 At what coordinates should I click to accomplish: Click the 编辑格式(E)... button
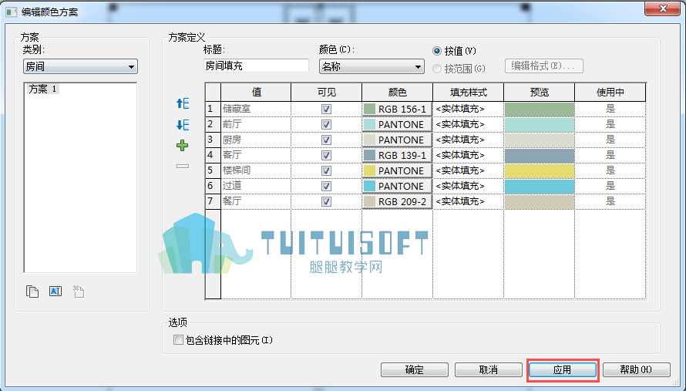click(544, 66)
